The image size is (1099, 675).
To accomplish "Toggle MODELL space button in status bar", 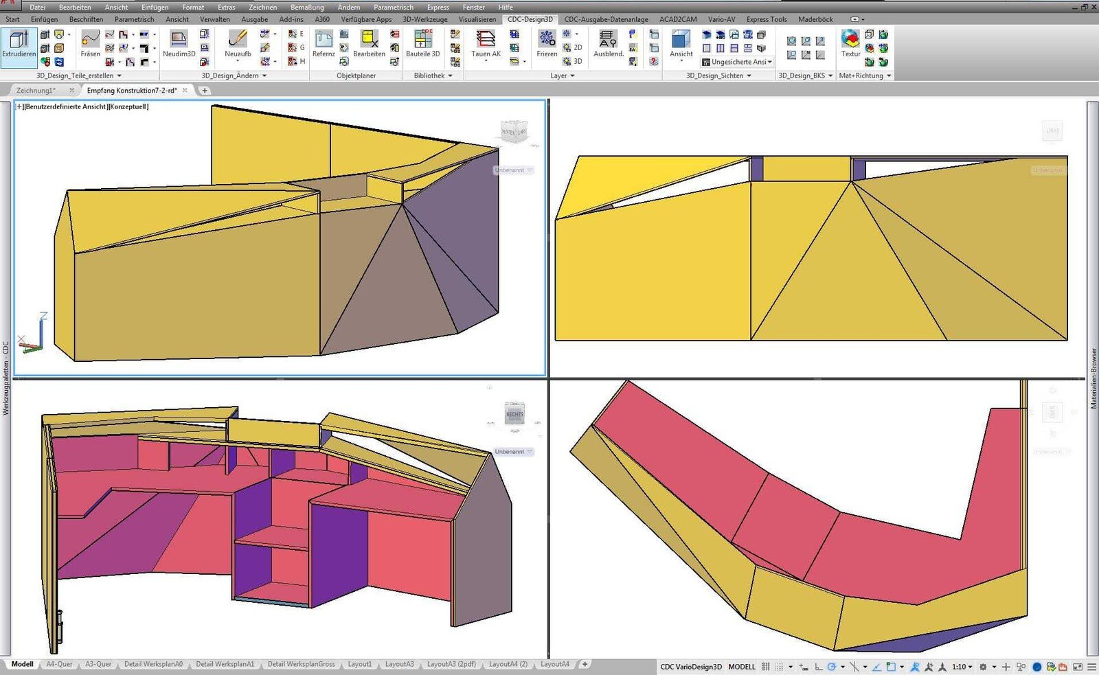I will click(742, 667).
